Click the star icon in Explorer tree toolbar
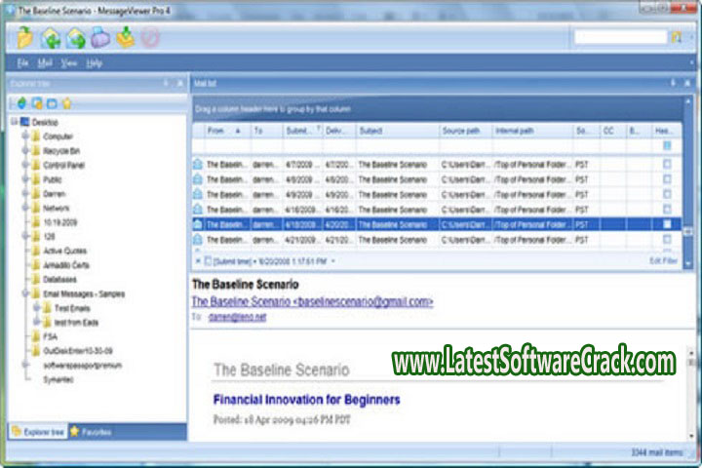 pyautogui.click(x=66, y=102)
